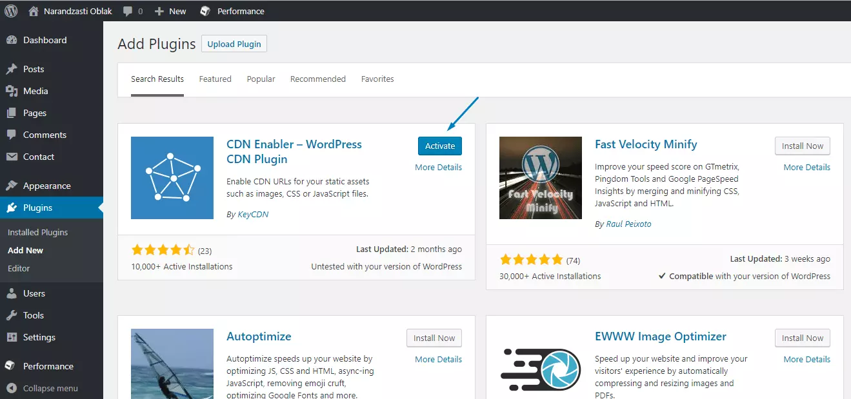Install the Autoptimize plugin now

pos(434,338)
